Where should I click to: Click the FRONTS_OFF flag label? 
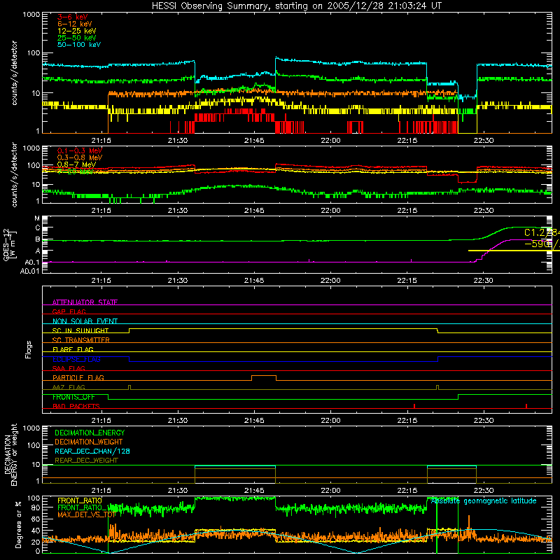pyautogui.click(x=73, y=397)
